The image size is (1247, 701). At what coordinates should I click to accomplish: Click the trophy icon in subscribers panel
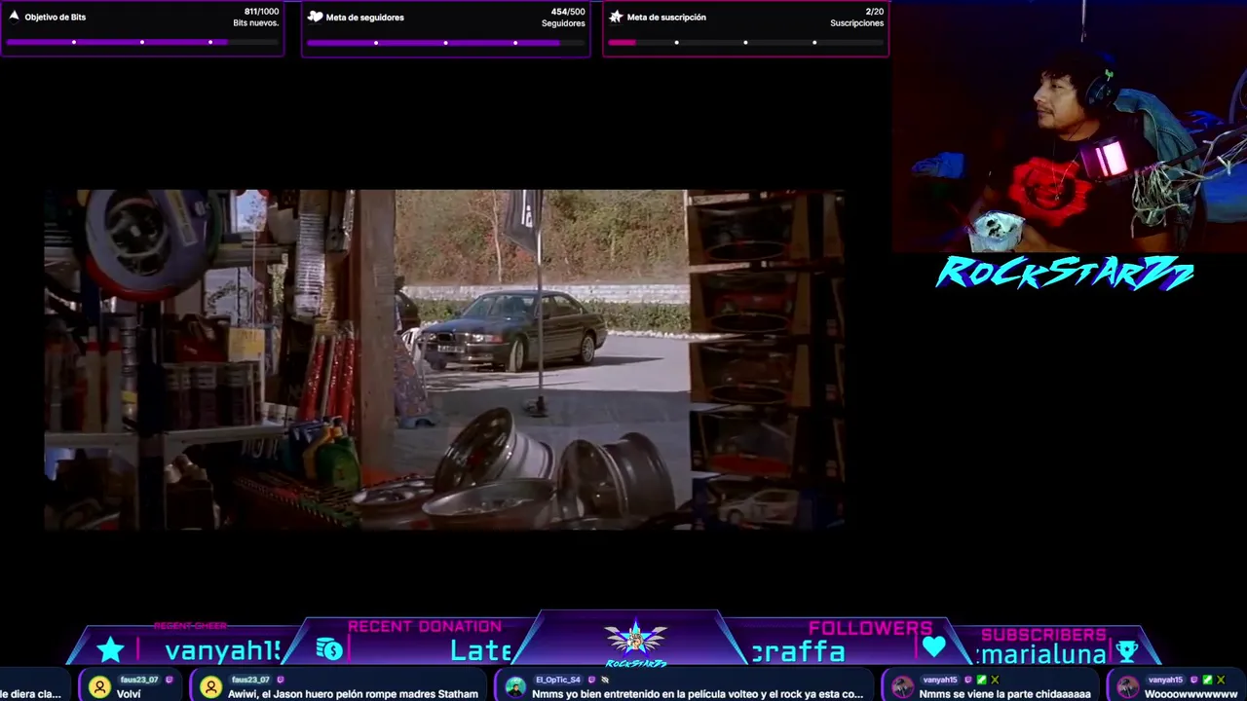point(1127,650)
